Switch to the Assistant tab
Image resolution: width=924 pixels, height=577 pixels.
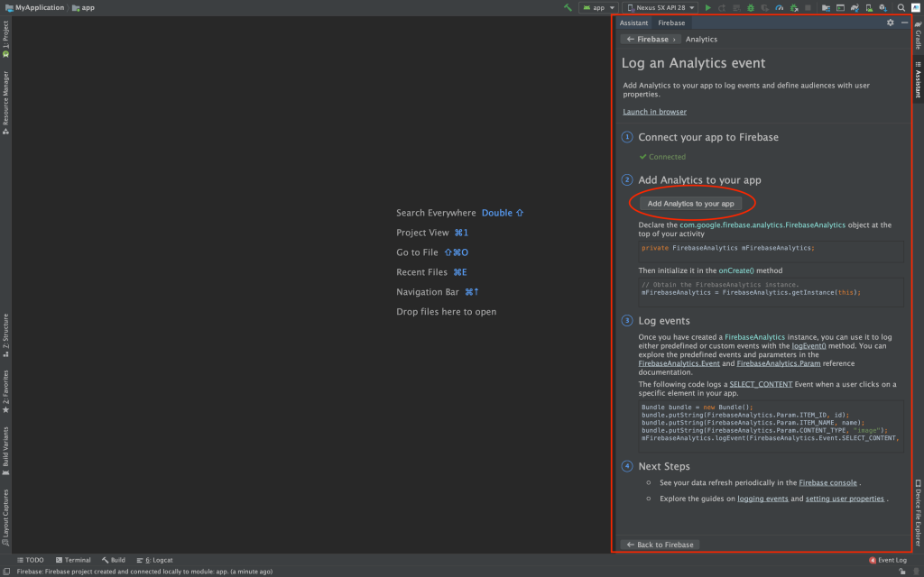[633, 23]
